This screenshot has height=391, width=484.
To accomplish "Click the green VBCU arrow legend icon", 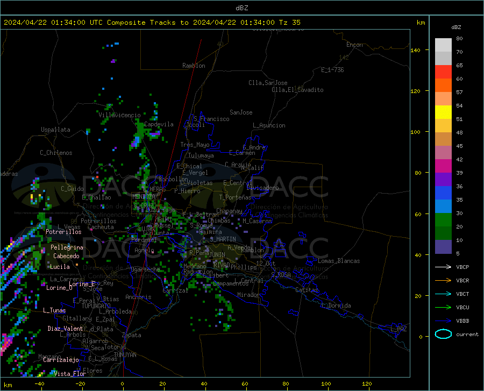I will (x=443, y=307).
